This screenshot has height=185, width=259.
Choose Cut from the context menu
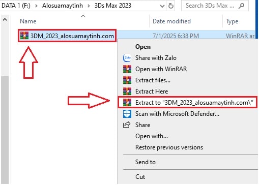pos(140,177)
